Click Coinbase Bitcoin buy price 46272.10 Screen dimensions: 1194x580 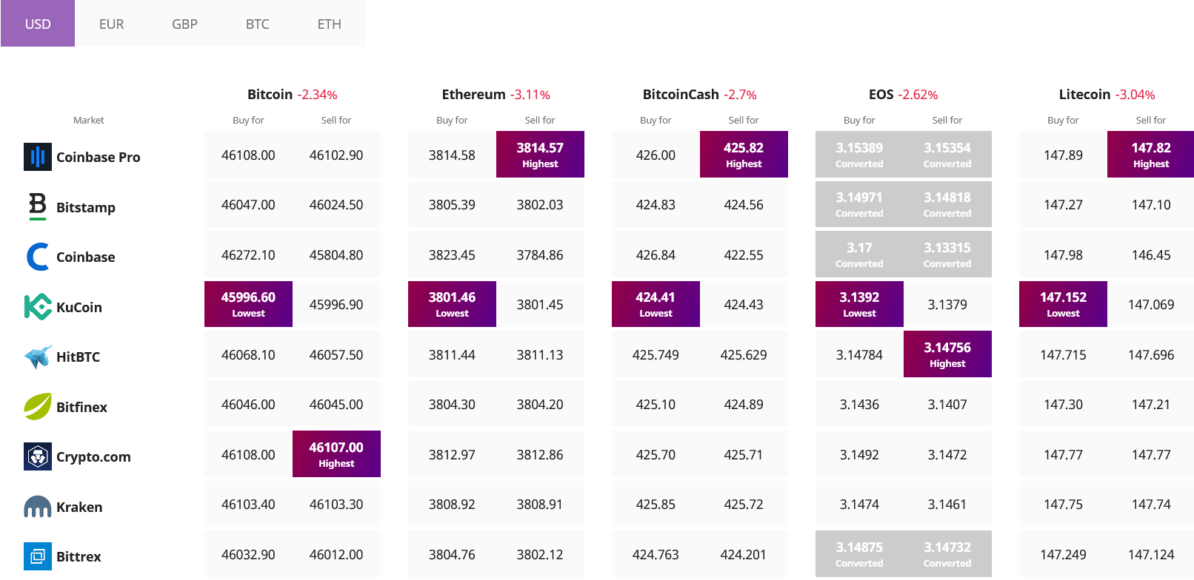click(x=248, y=255)
